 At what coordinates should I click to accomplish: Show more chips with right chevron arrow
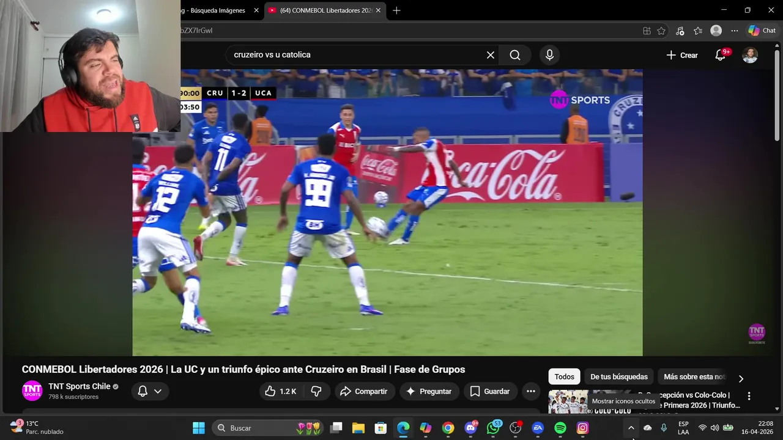coord(741,378)
